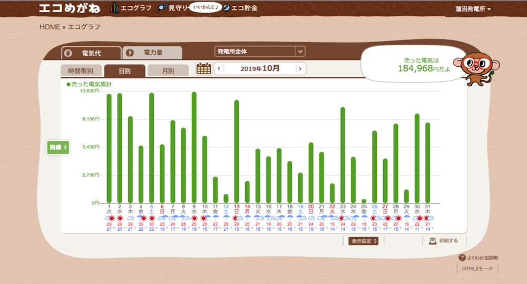Open the エコ貯金 piggy bank icon
The width and height of the screenshot is (527, 284).
click(x=227, y=8)
